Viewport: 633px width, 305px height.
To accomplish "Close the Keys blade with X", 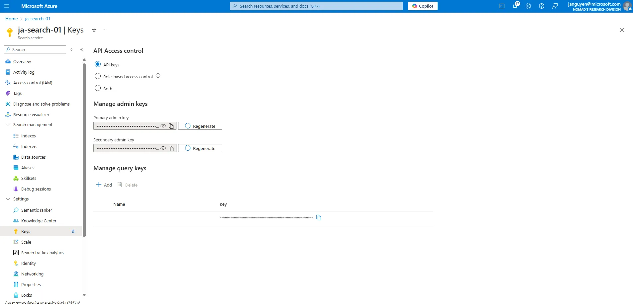I will coord(622,30).
